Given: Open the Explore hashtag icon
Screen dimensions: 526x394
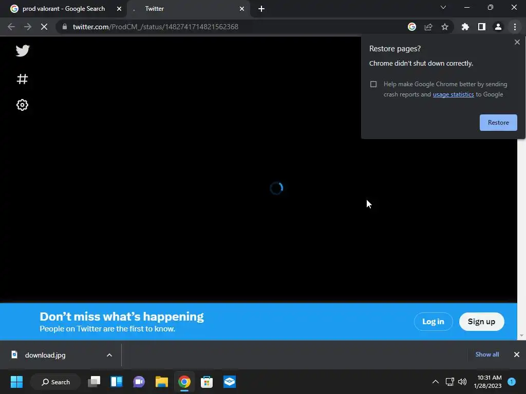Looking at the screenshot, I should pyautogui.click(x=23, y=79).
